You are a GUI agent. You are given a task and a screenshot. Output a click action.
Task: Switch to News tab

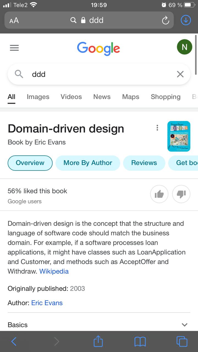point(102,97)
